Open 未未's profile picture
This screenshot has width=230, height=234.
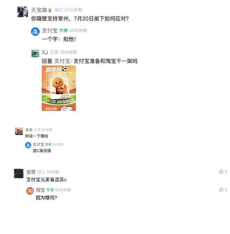pos(19,131)
